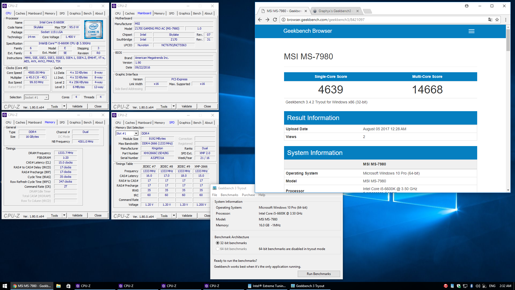The width and height of the screenshot is (515, 290).
Task: Open the Slot #1 memory slot dropdown
Action: [127, 133]
